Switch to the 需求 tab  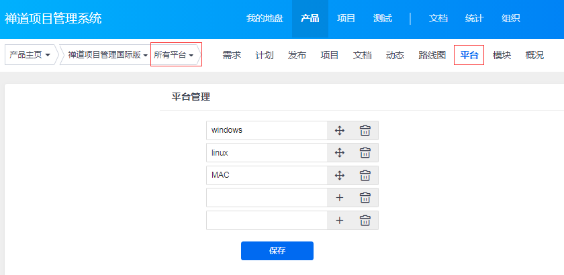pyautogui.click(x=232, y=55)
